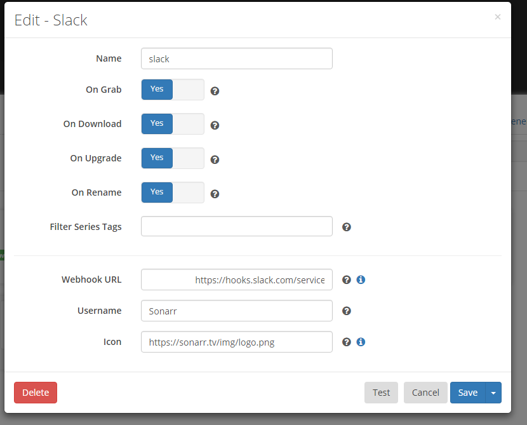Screen dimensions: 527x425
Task: Save the Slack notification settings
Action: click(467, 393)
